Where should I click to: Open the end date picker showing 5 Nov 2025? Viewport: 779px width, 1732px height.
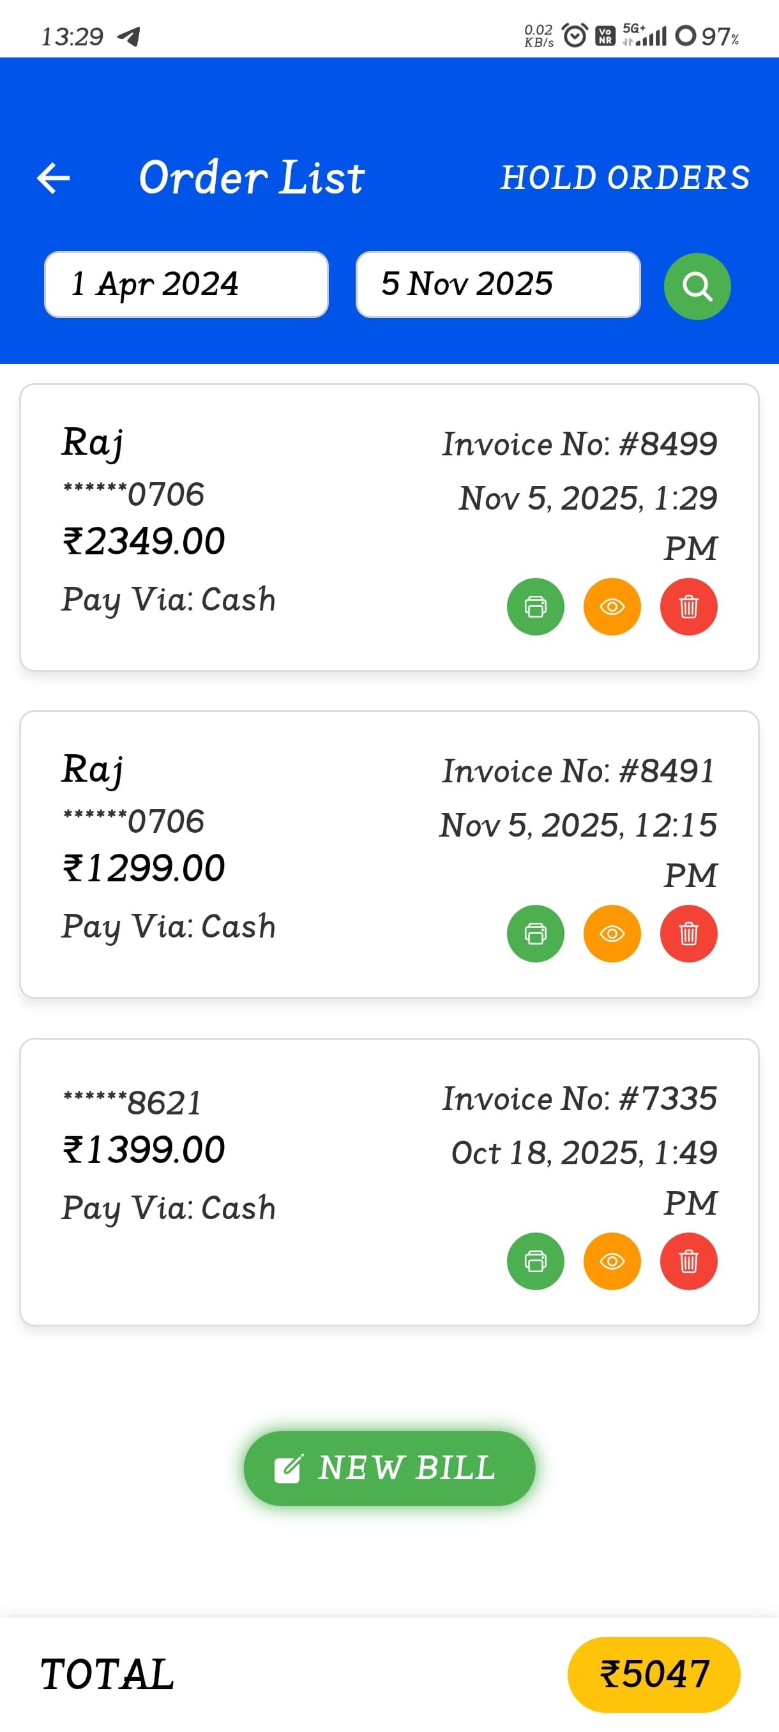point(497,284)
